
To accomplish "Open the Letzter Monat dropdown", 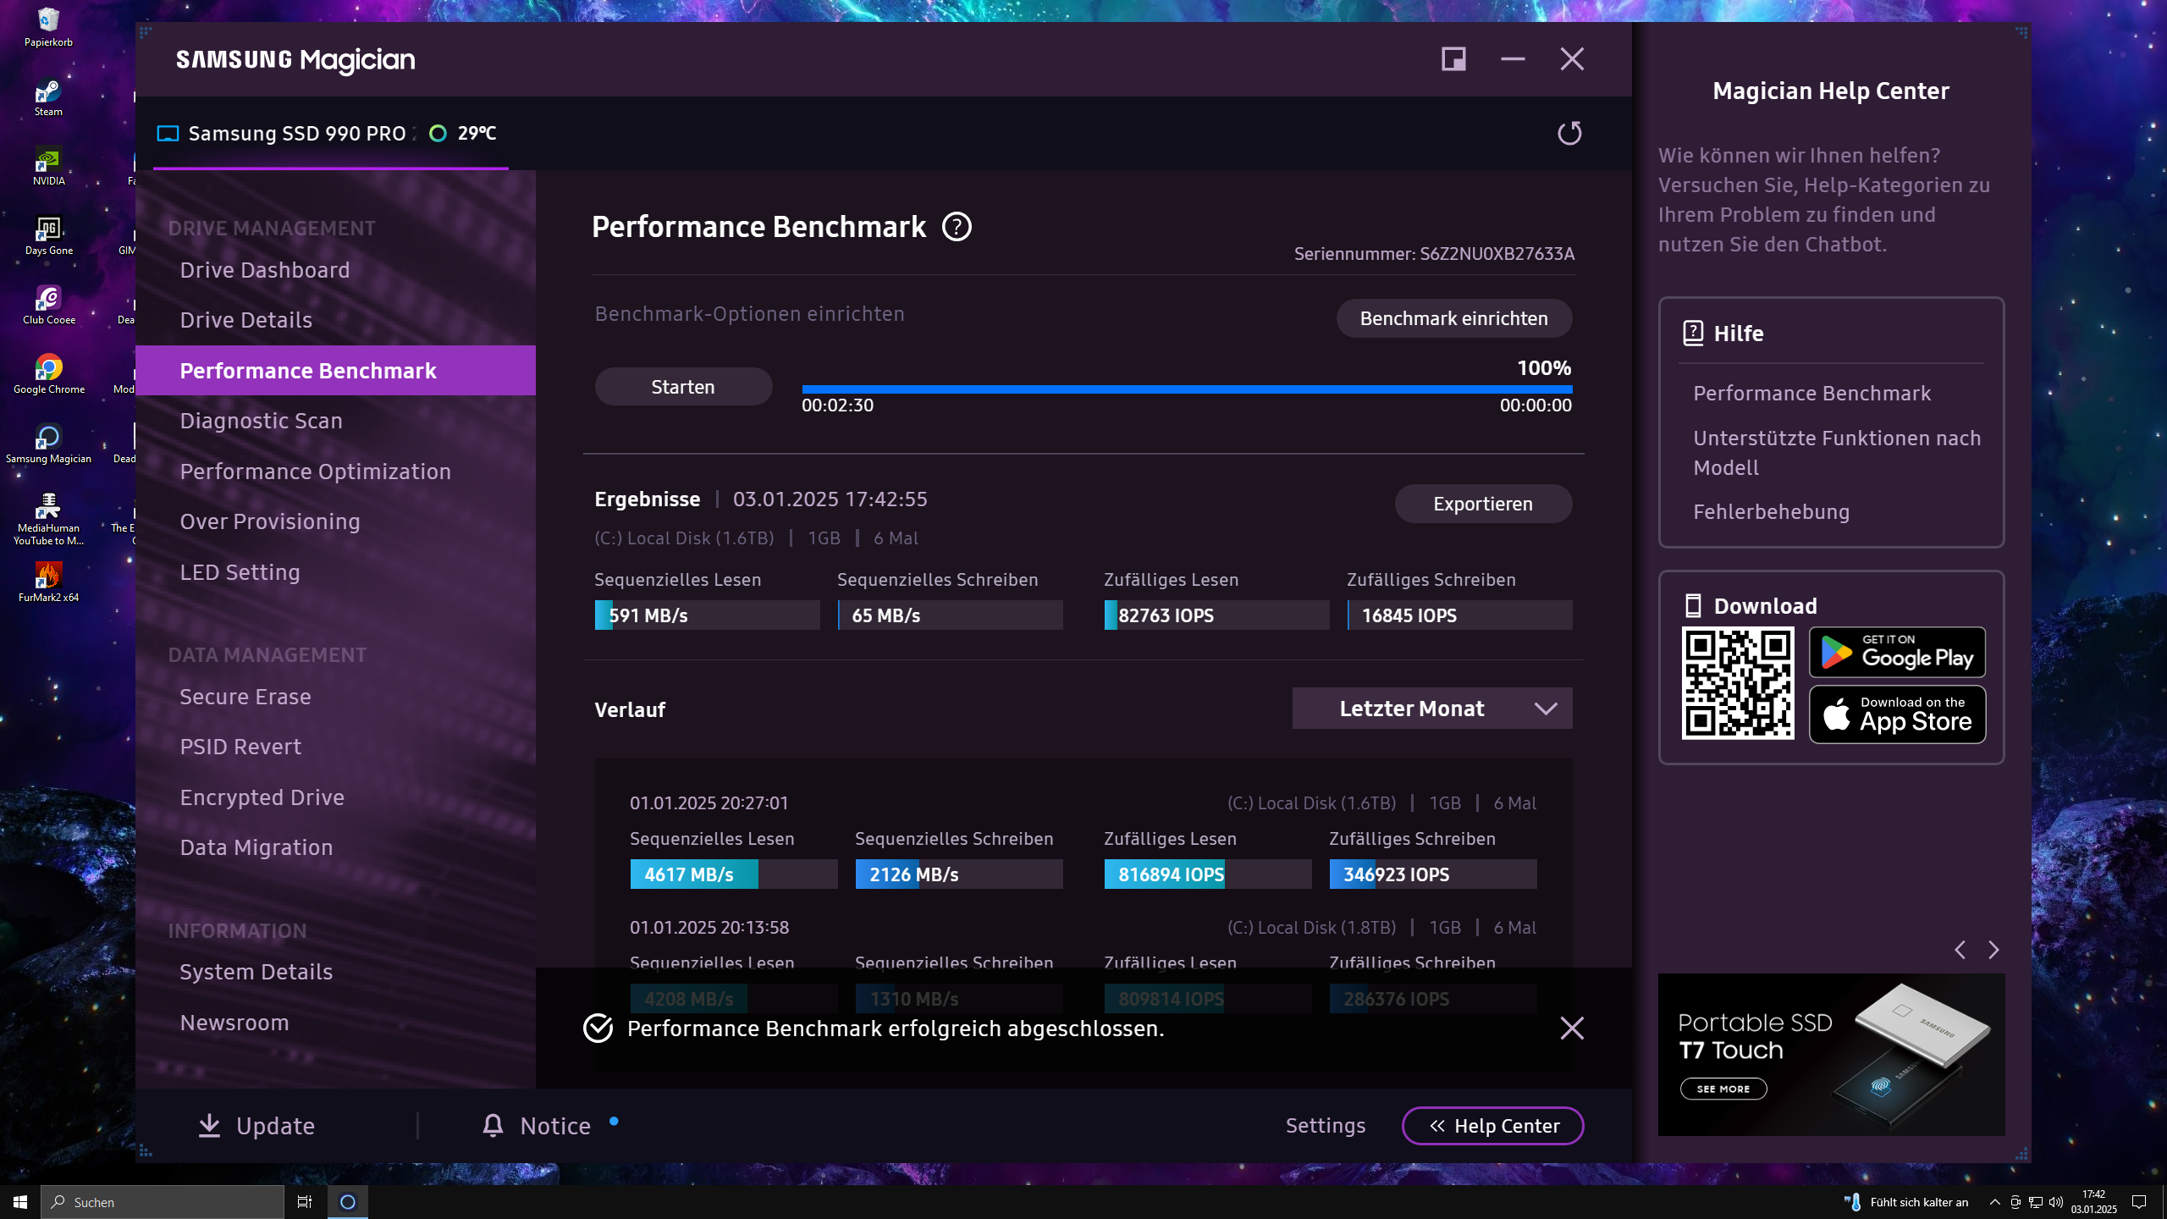I will (1431, 708).
